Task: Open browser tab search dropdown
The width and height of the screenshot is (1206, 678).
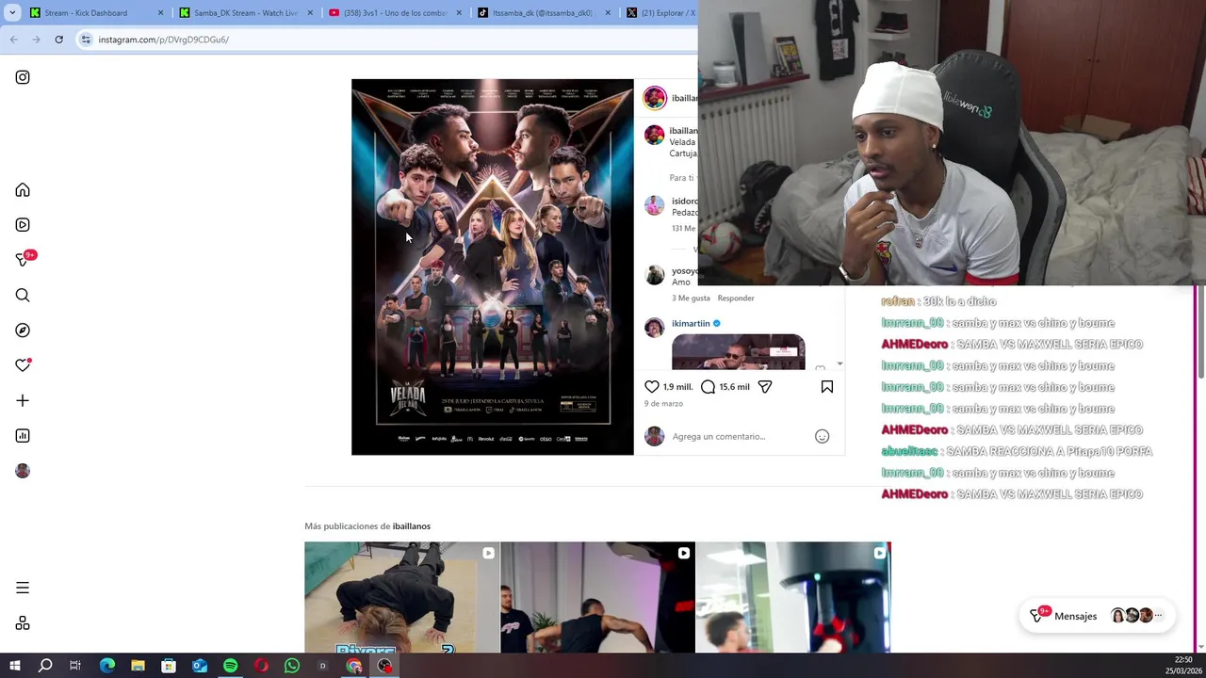Action: (12, 13)
